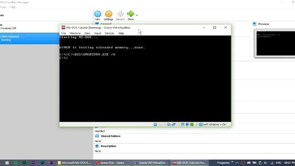The height and width of the screenshot is (166, 295).
Task: Collapse the Description section
Action: 108,146
